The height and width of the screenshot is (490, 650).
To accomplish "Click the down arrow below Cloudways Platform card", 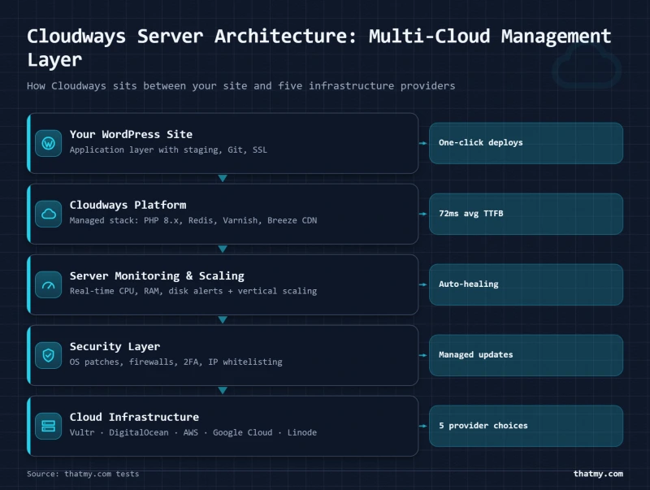I will 223,249.
